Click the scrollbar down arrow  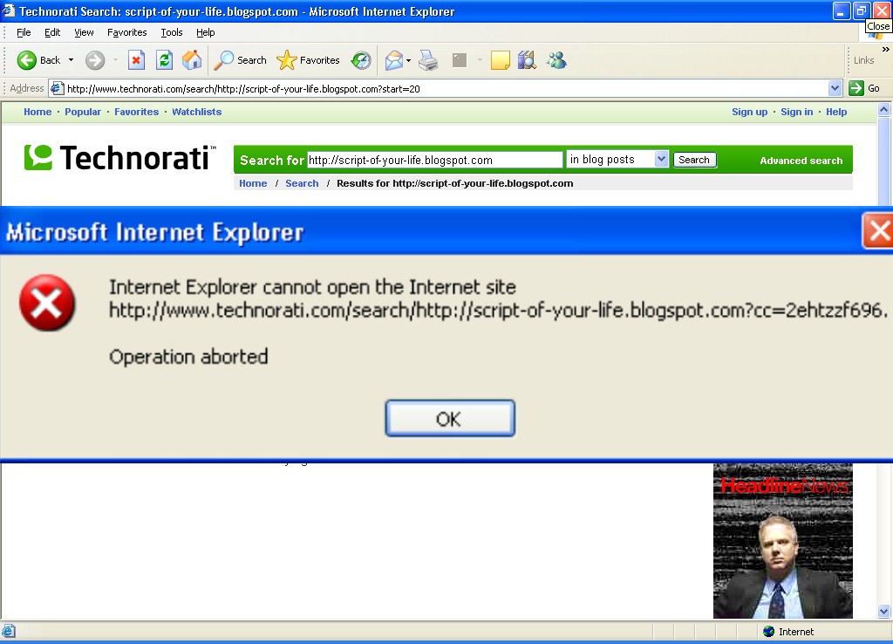coord(883,612)
